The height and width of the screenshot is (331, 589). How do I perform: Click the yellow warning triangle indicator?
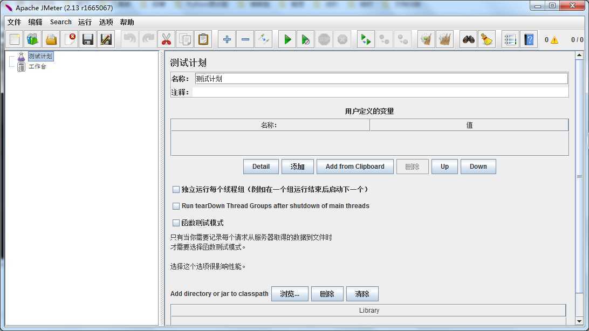554,40
